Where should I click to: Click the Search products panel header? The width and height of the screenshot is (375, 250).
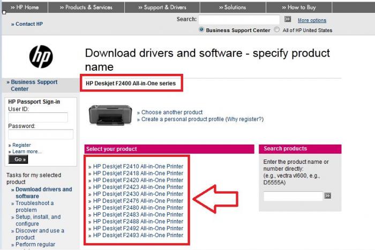point(300,149)
